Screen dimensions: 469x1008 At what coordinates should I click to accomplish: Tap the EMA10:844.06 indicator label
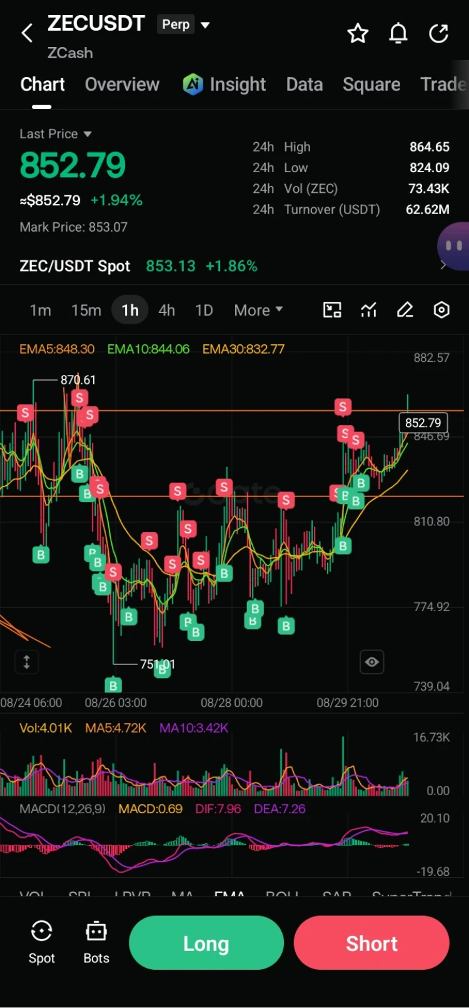tap(148, 349)
